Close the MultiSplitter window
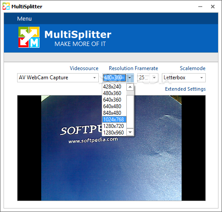 pyautogui.click(x=213, y=7)
